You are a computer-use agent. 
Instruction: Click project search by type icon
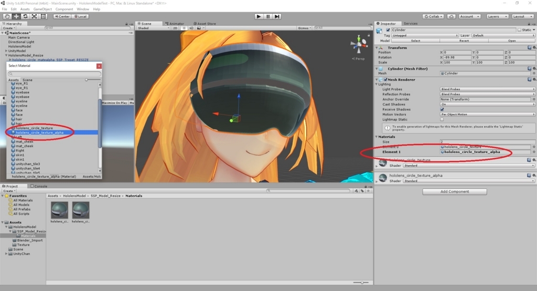pos(357,191)
